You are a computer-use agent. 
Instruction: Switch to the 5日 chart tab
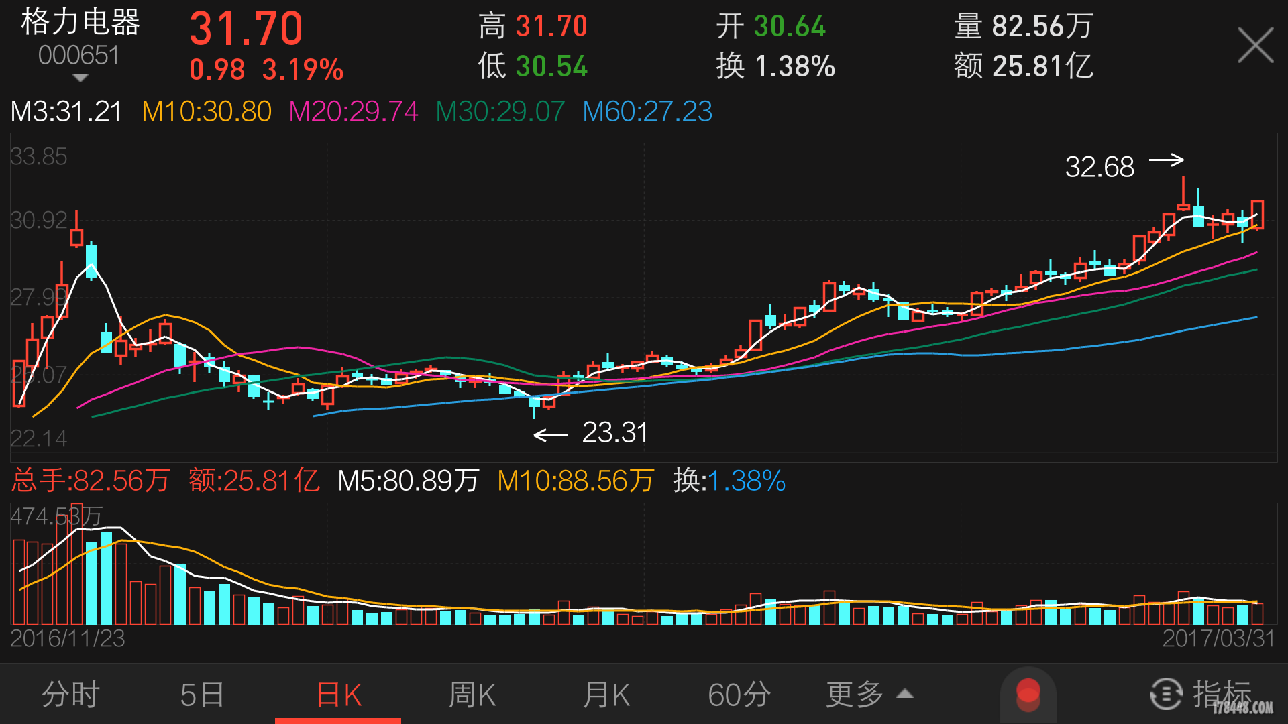click(x=202, y=695)
